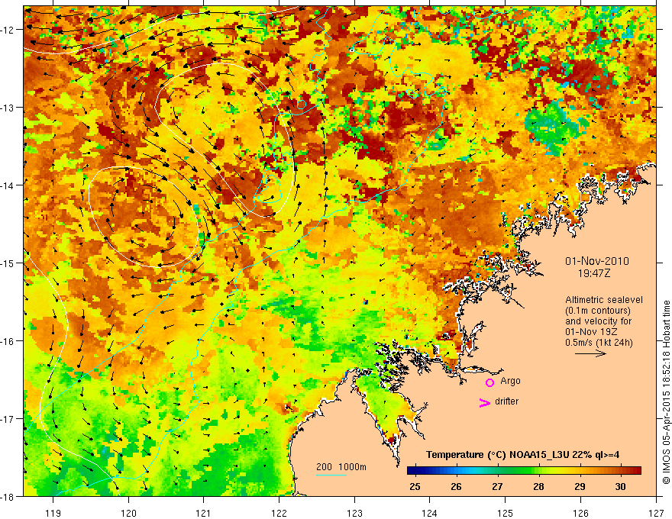Click the longitude axis label 122

(279, 513)
